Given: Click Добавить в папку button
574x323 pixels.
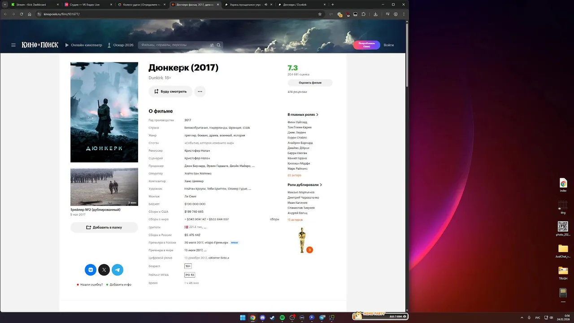Looking at the screenshot, I should pyautogui.click(x=104, y=227).
